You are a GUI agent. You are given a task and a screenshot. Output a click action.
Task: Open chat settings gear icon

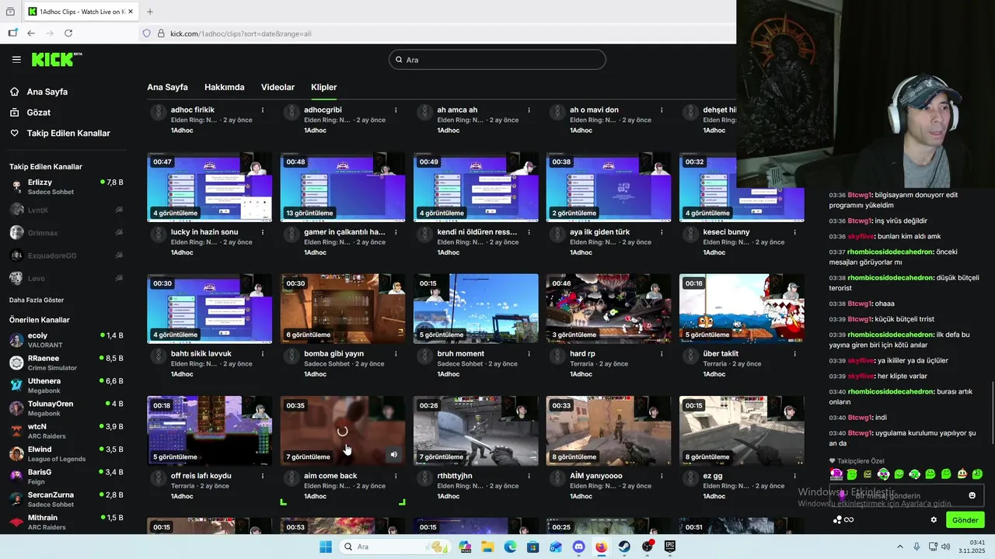pos(934,520)
